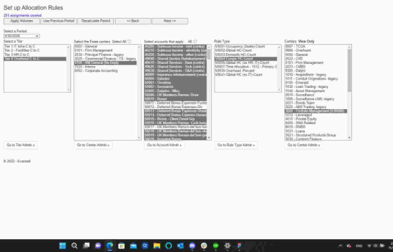This screenshot has width=393, height=252.
Task: Click the Wi-Fi network tray icon
Action: (369, 246)
